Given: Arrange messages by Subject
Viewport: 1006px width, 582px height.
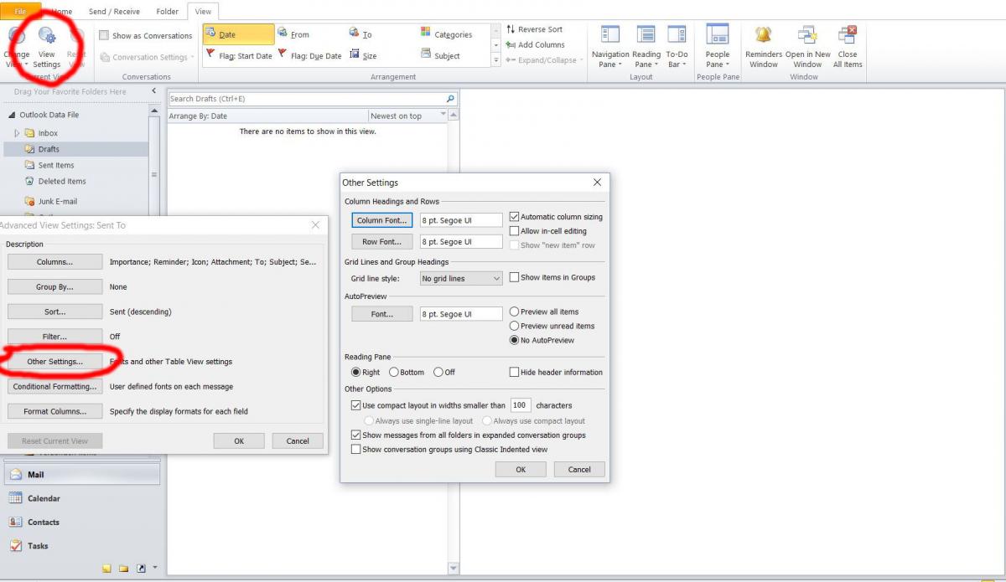Looking at the screenshot, I should [x=440, y=56].
